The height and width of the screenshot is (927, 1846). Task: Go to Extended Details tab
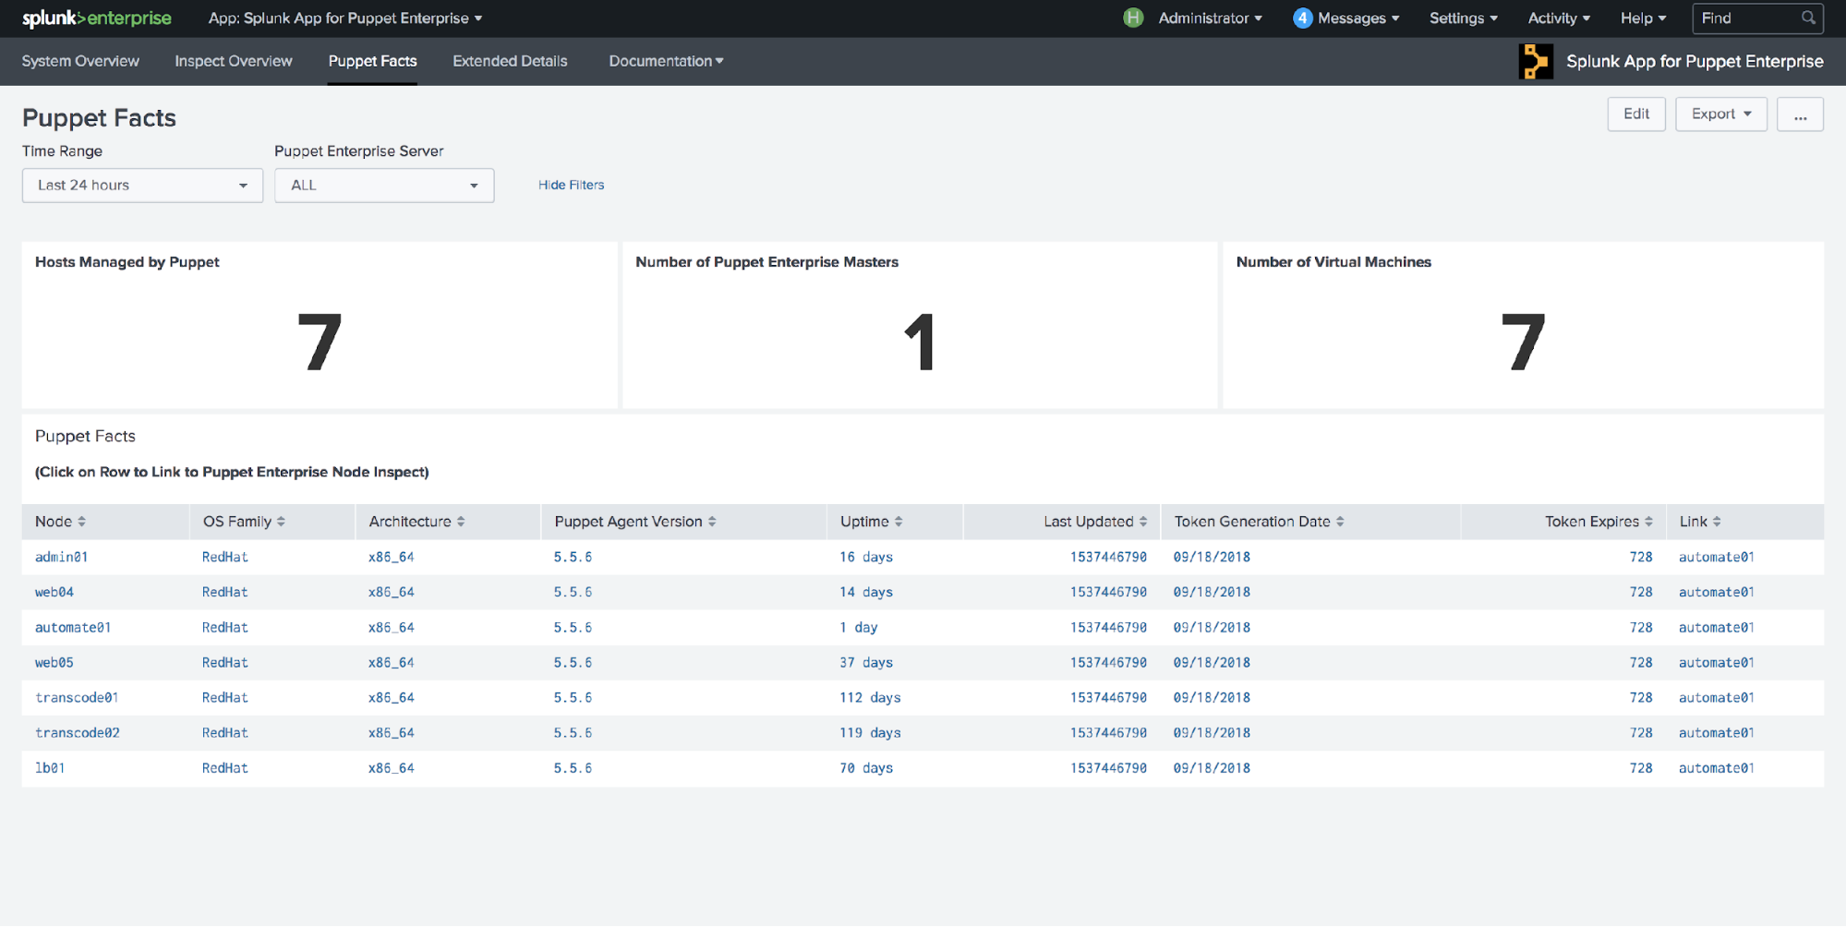point(510,61)
